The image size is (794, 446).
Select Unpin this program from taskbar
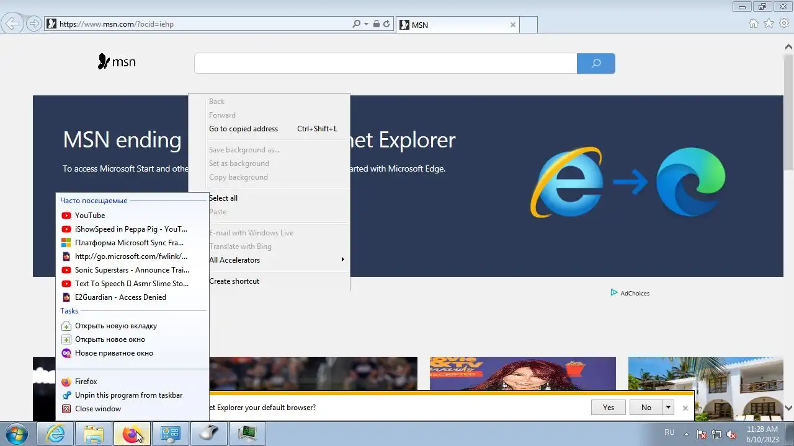pos(132,395)
